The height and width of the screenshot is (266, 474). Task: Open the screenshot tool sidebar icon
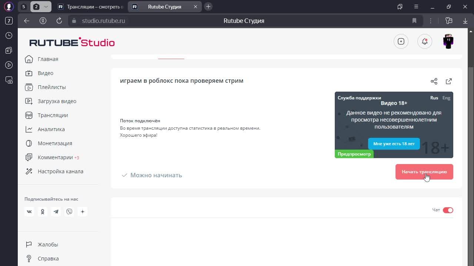(9, 80)
